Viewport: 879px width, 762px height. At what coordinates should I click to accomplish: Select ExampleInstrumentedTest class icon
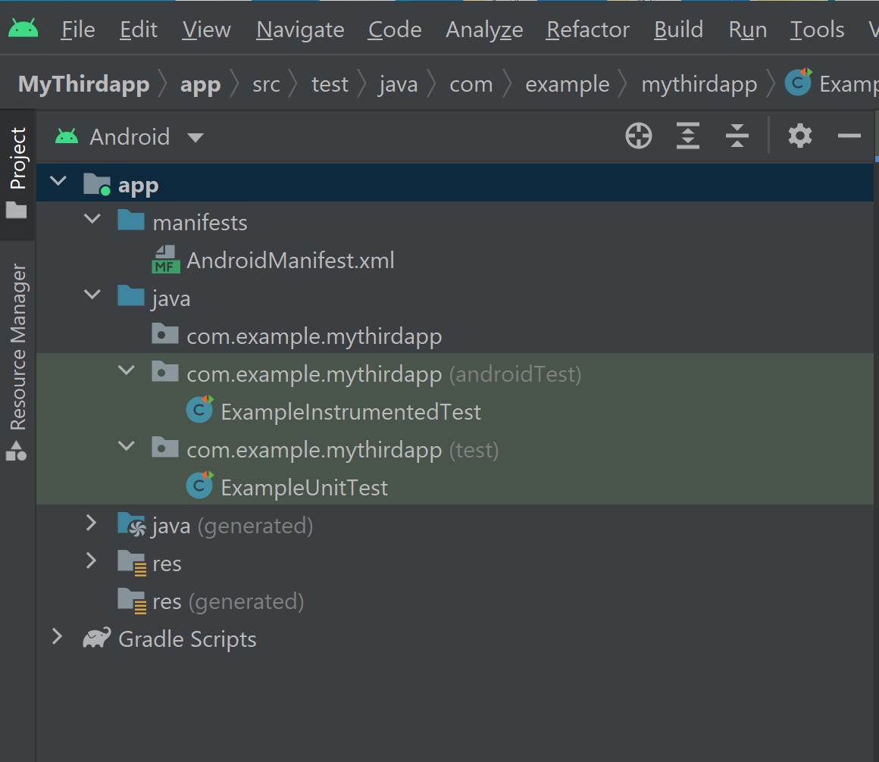tap(199, 409)
